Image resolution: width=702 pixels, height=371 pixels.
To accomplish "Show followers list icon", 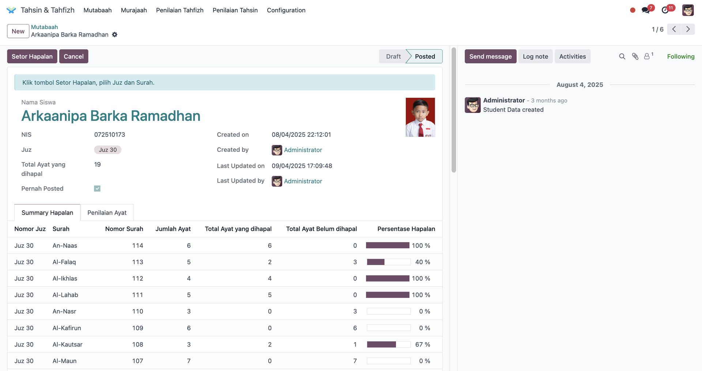I will [647, 56].
